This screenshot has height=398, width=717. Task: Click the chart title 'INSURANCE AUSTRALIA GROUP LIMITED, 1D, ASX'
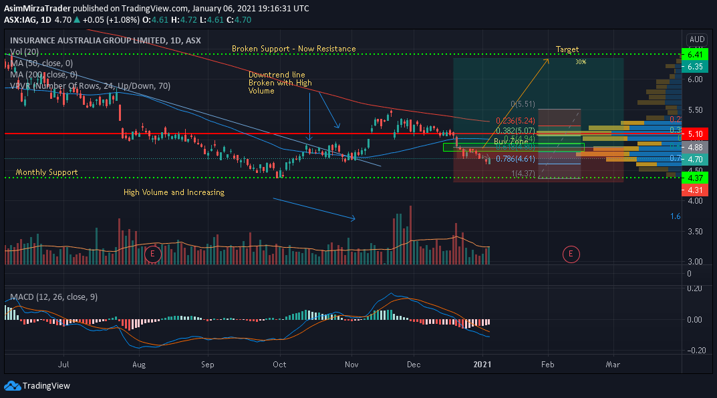[x=105, y=40]
